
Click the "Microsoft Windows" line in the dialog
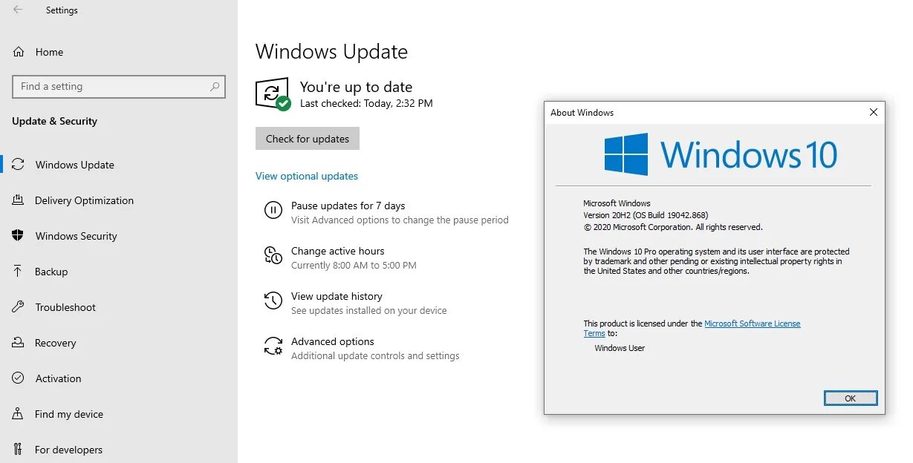[x=617, y=203]
